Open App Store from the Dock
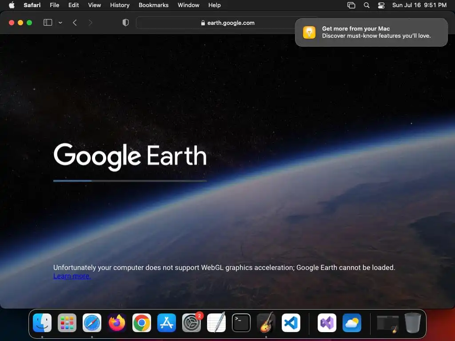The width and height of the screenshot is (455, 341). click(167, 323)
